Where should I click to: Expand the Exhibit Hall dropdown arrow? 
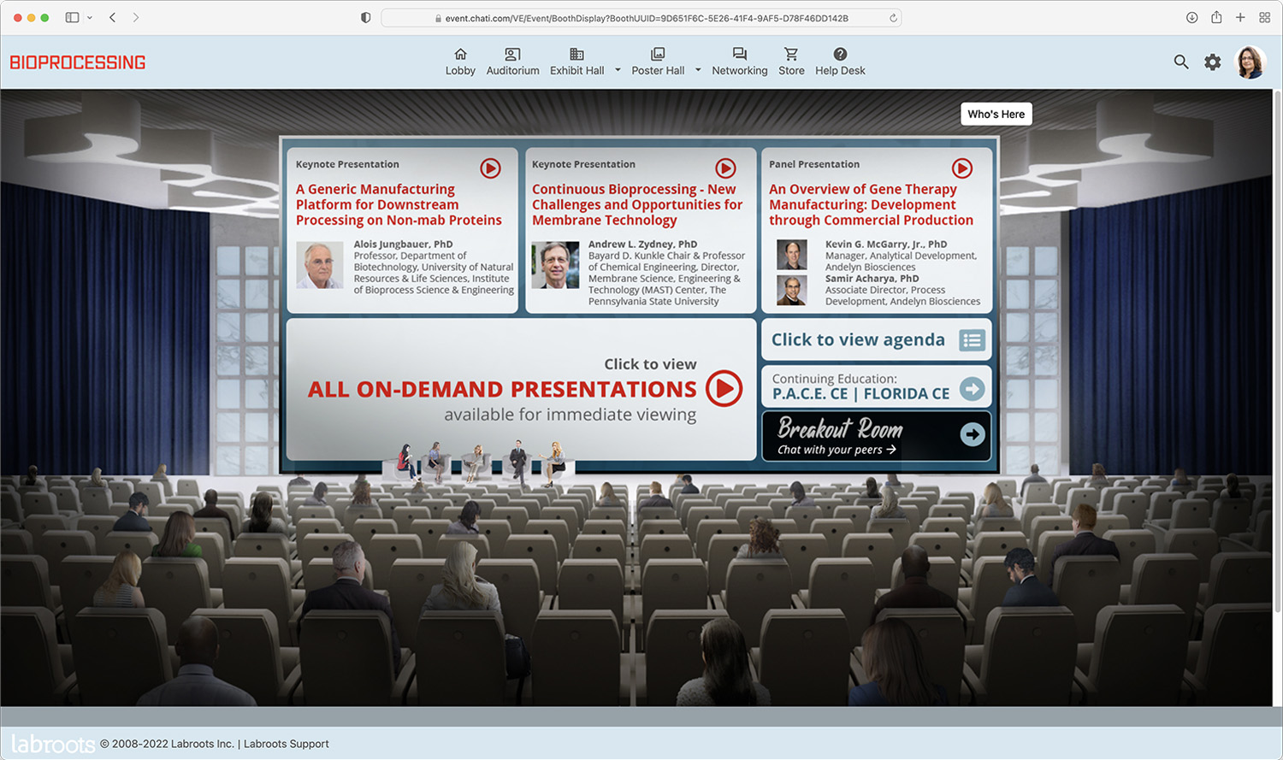coord(618,71)
